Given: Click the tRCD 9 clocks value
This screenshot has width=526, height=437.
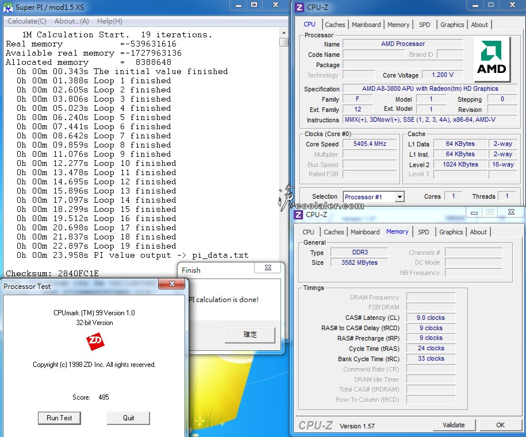Looking at the screenshot, I should click(431, 328).
